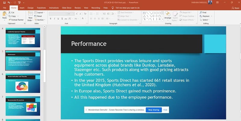
Task: Open the Character Spacing AV option
Action: click(70, 19)
